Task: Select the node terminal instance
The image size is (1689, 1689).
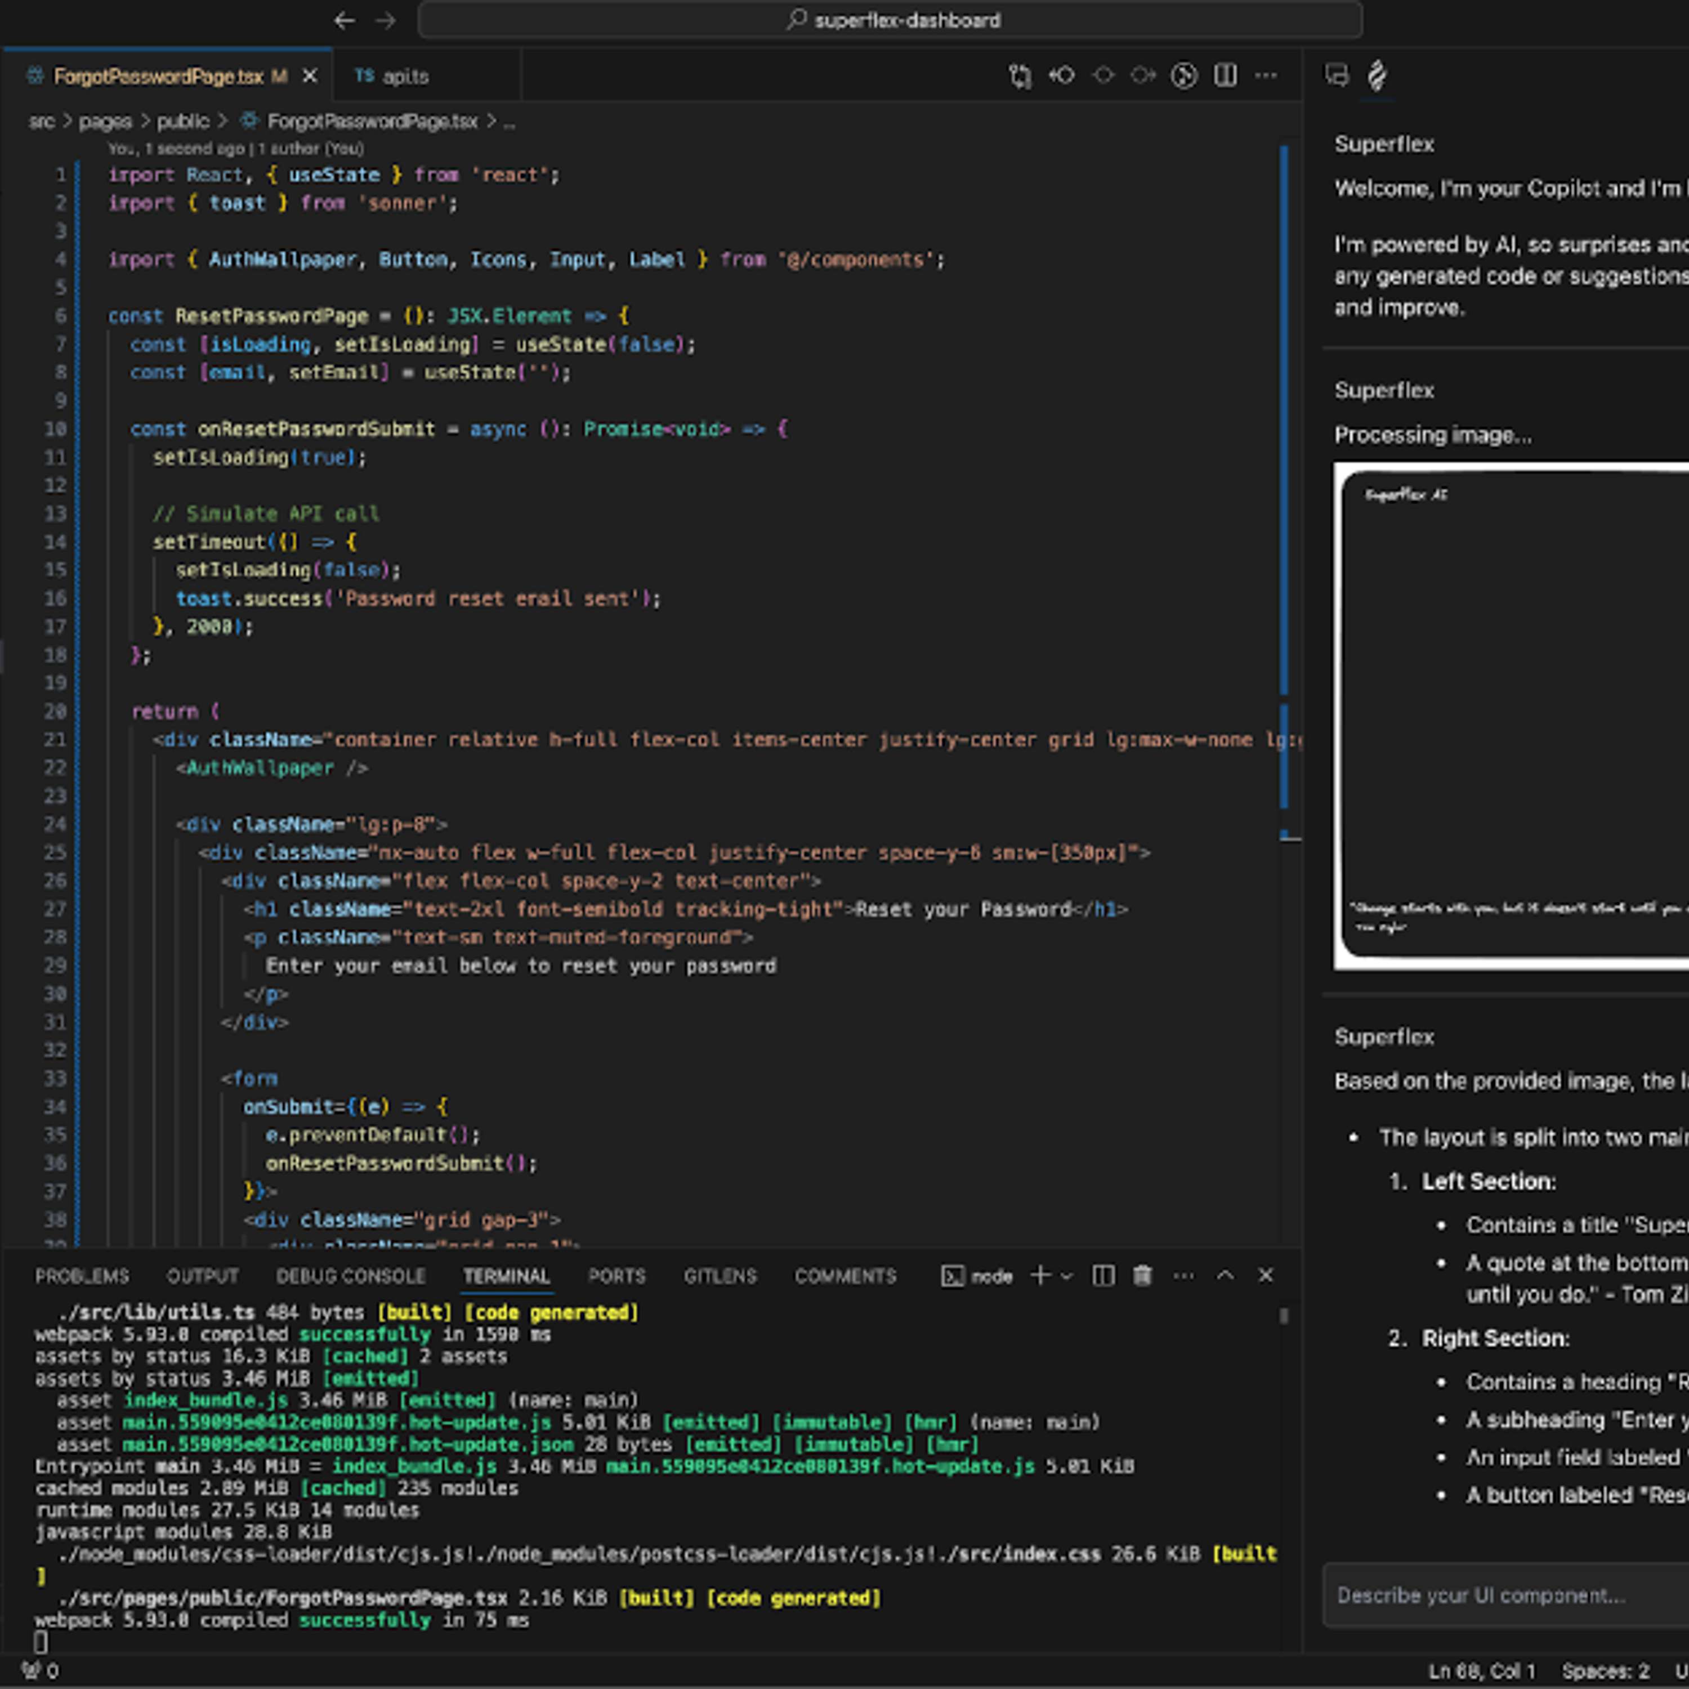Action: tap(977, 1276)
